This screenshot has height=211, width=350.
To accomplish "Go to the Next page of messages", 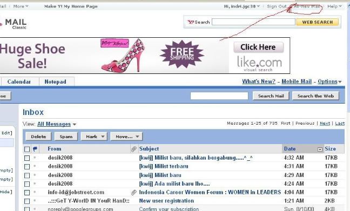I will coord(325,124).
